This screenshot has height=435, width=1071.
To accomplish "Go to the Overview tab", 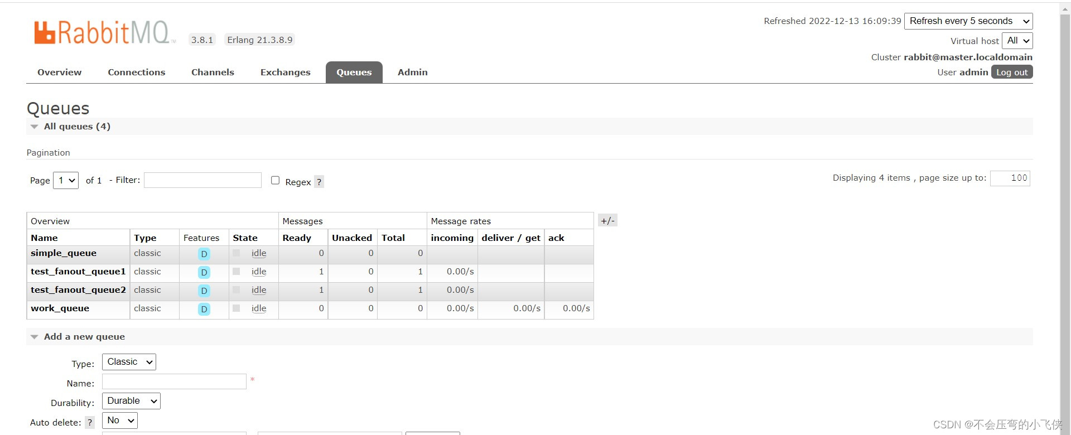I will 60,72.
